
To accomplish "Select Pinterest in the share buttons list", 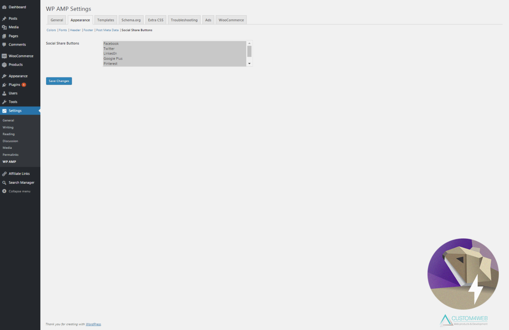I will coord(175,64).
